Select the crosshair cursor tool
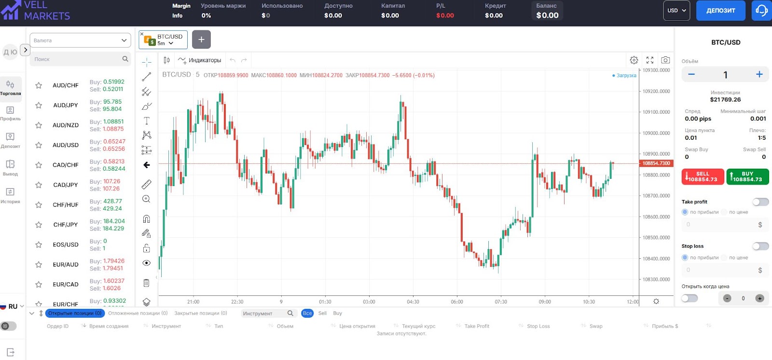The height and width of the screenshot is (360, 772). pos(147,62)
